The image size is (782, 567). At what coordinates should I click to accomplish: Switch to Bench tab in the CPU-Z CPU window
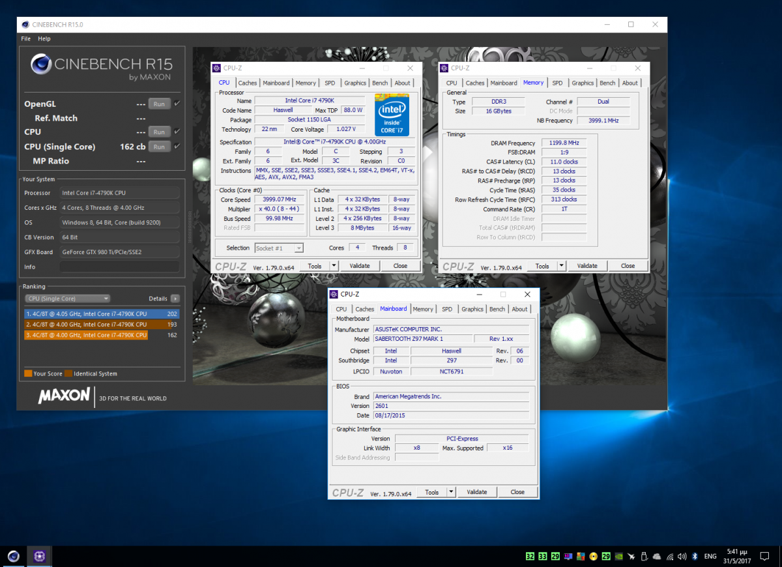coord(380,83)
